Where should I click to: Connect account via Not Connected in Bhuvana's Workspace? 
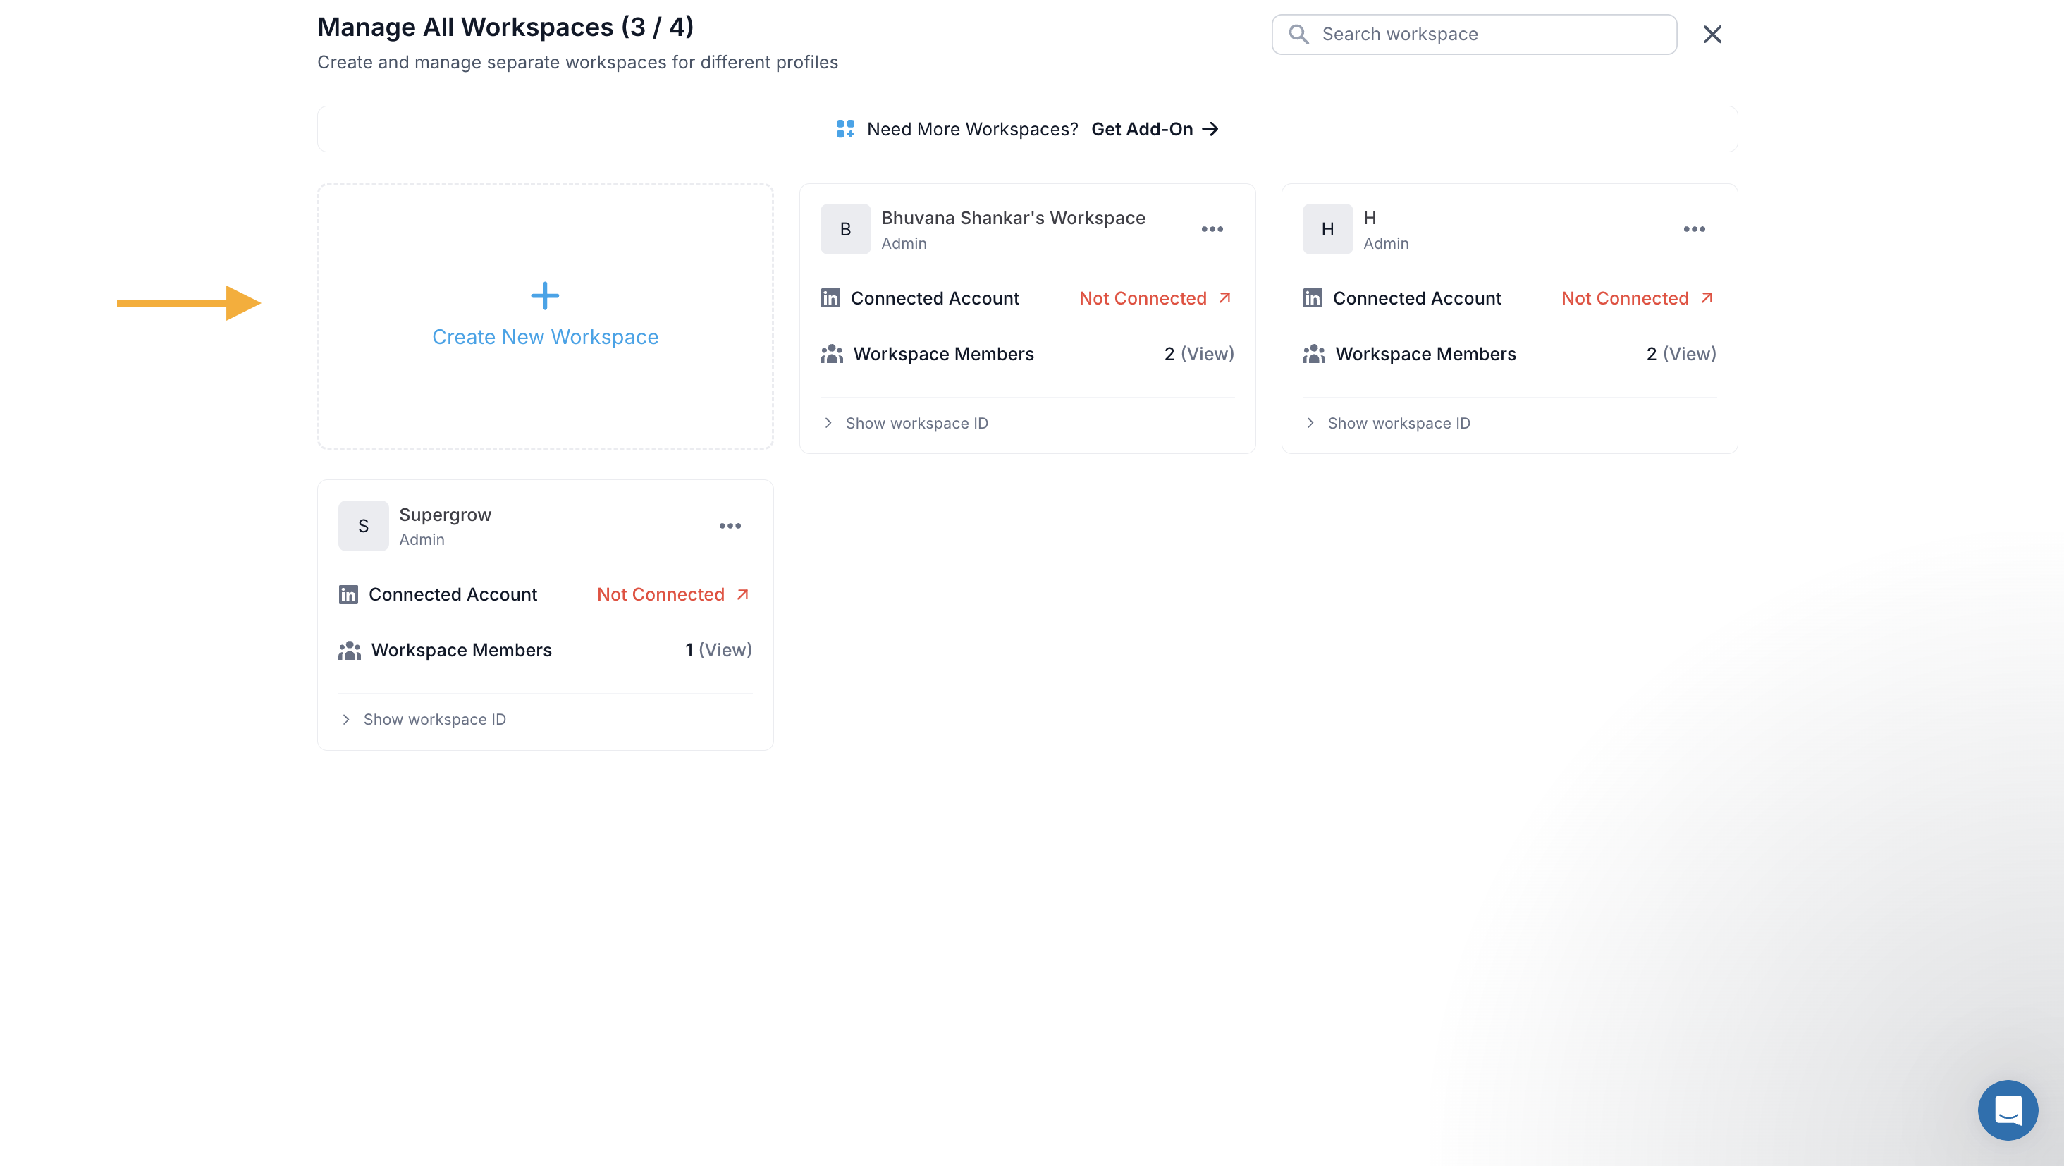point(1155,298)
